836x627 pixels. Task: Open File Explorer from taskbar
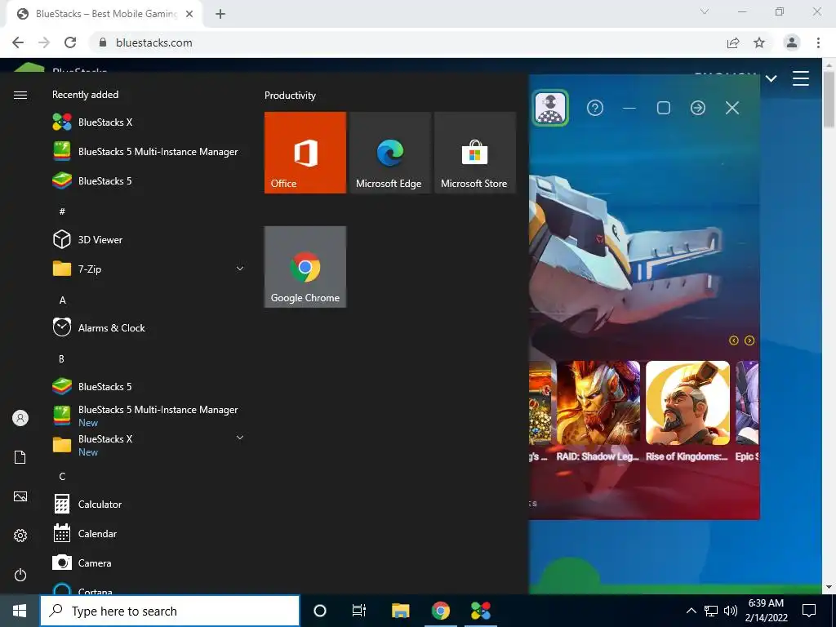click(400, 611)
